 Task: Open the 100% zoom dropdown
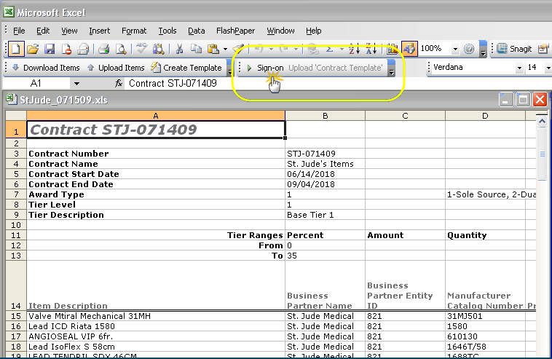point(455,49)
